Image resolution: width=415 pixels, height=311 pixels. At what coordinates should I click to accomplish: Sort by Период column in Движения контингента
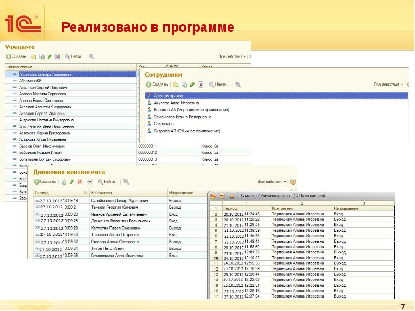point(61,193)
